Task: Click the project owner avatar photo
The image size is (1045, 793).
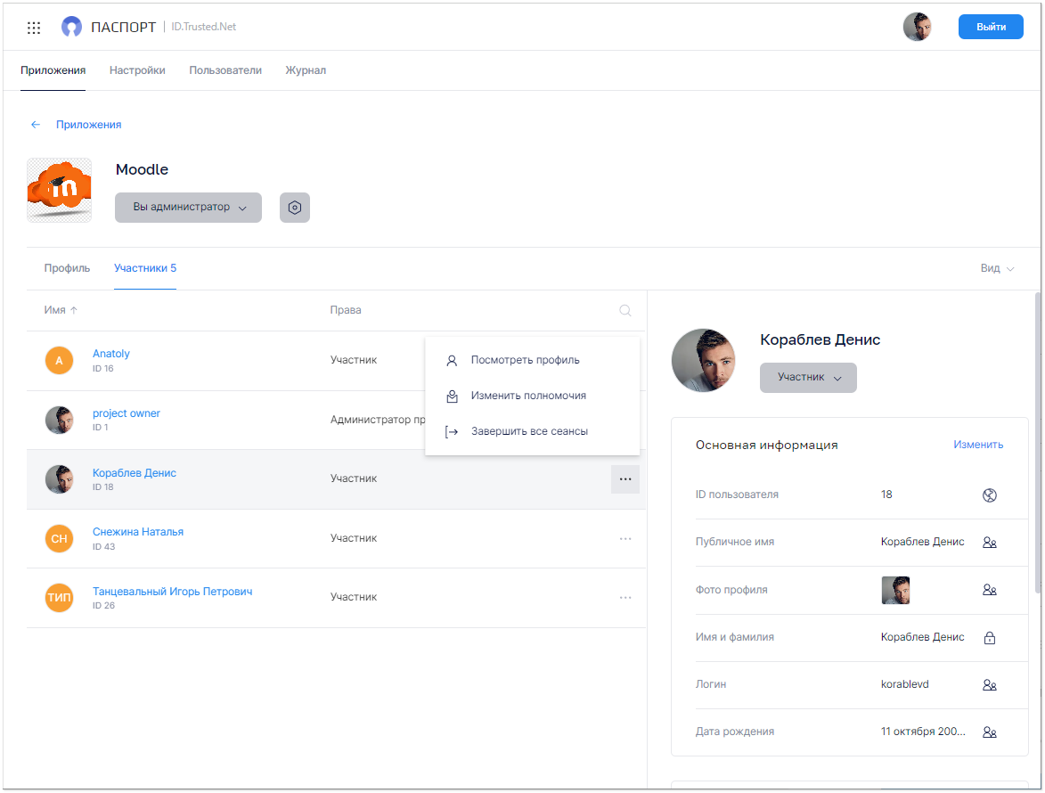Action: [60, 420]
